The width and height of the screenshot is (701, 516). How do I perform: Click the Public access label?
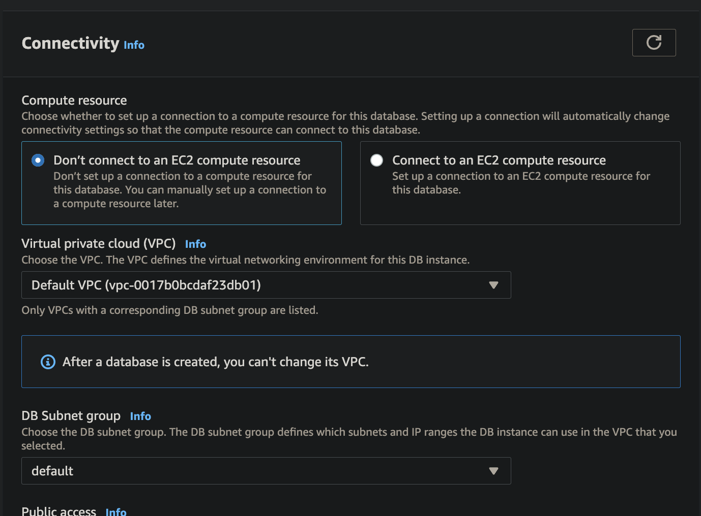coord(59,511)
